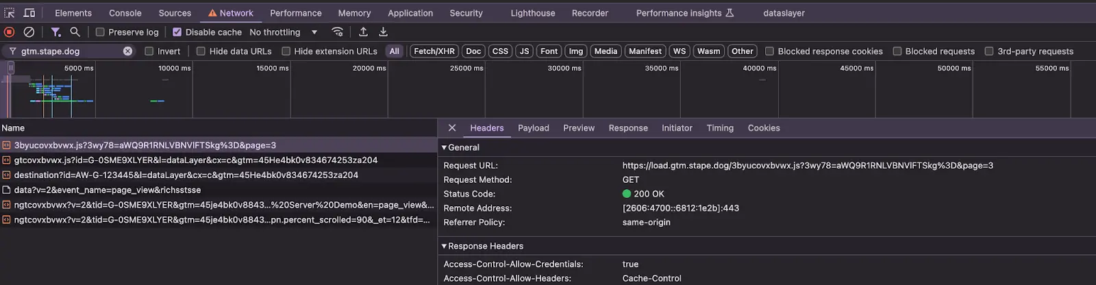This screenshot has width=1096, height=285.
Task: Check the Invert filter checkbox
Action: [149, 51]
